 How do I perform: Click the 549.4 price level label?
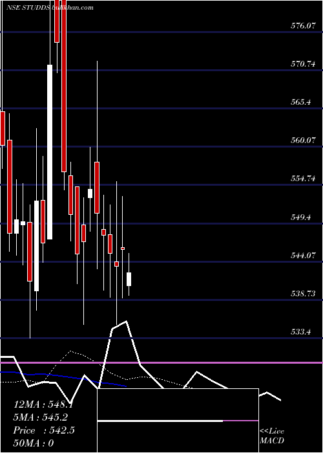tap(300, 217)
